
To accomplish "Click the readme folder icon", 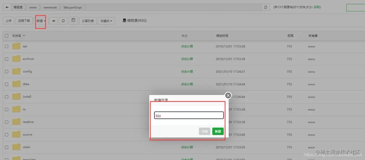I will coord(16,122).
